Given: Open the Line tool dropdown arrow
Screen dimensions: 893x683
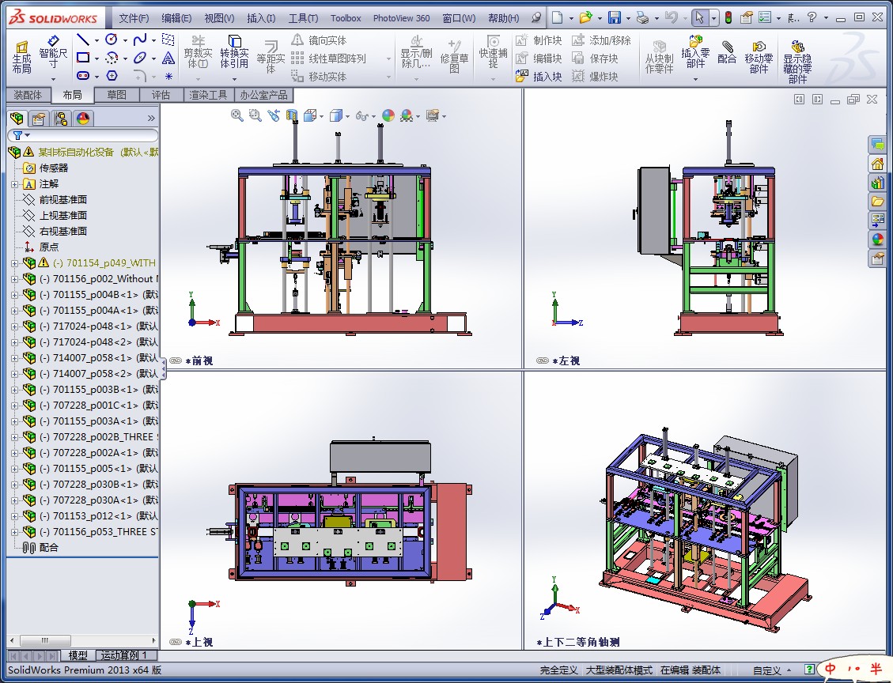Looking at the screenshot, I should pyautogui.click(x=96, y=40).
